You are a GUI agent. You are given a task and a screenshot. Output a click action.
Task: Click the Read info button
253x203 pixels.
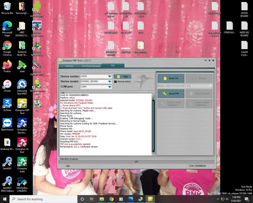[171, 78]
